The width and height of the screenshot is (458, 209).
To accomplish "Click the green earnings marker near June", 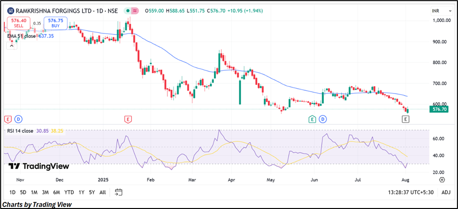I will coord(313,119).
